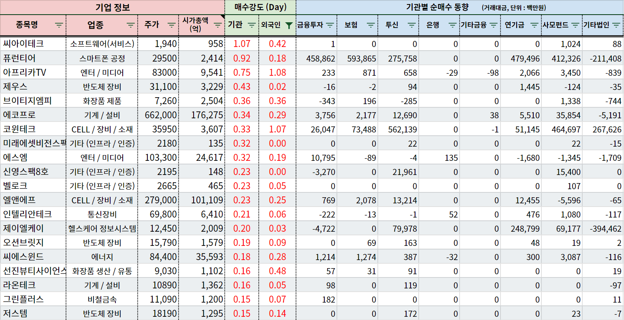624x320 pixels.
Task: Select the 1.08 외국인 strength cell for 아프리카TV
Action: [x=277, y=72]
